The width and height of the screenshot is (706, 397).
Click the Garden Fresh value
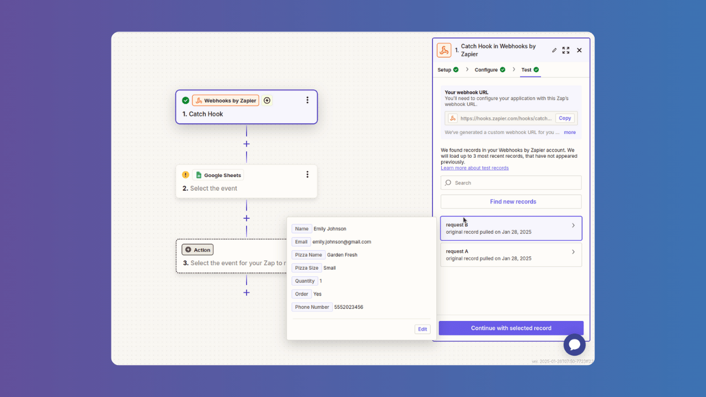[343, 255]
